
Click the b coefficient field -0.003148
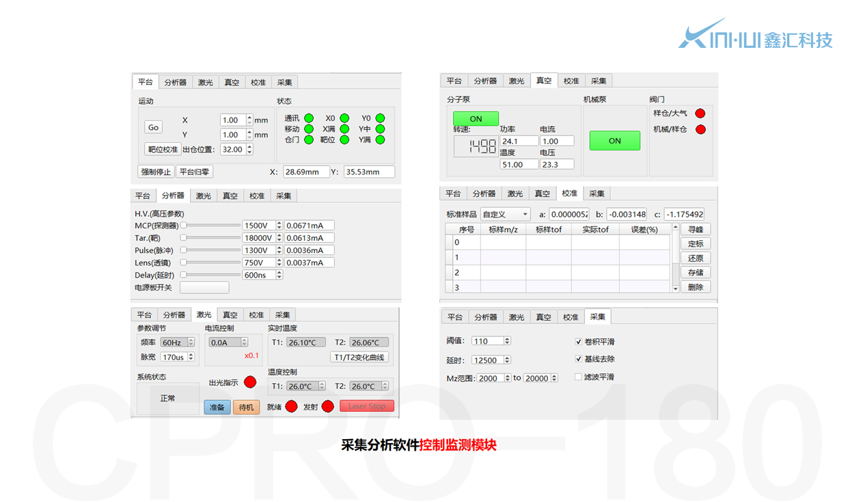tap(627, 214)
